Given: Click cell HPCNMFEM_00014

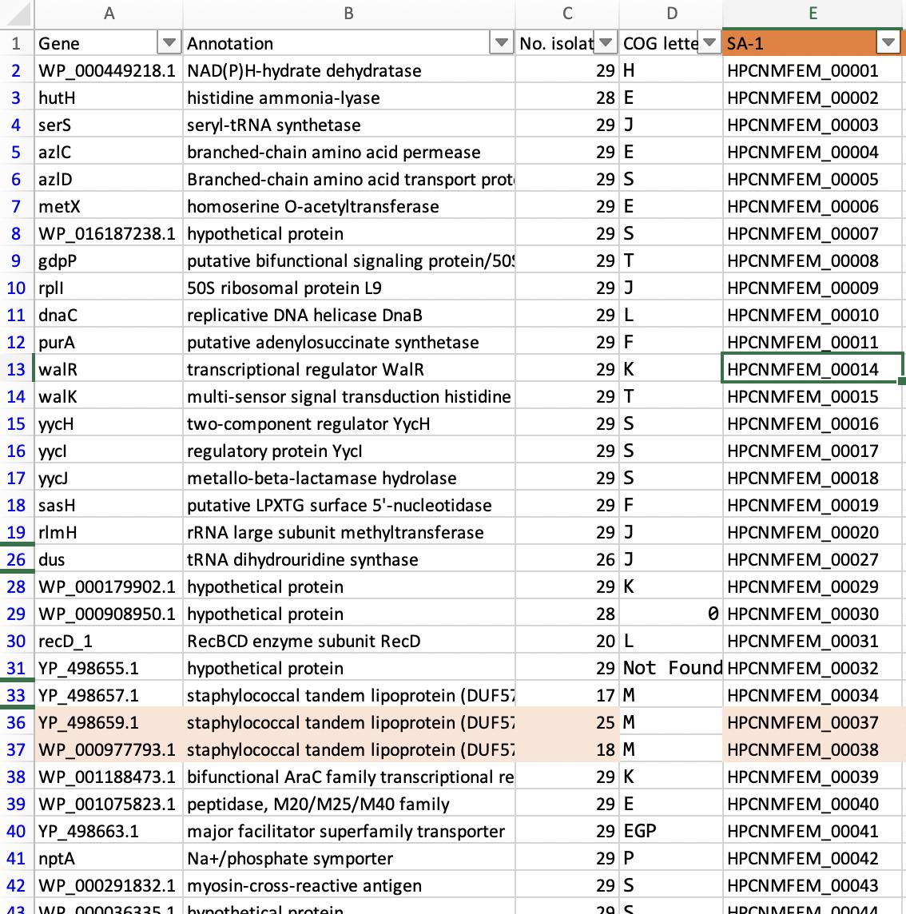Looking at the screenshot, I should click(813, 370).
